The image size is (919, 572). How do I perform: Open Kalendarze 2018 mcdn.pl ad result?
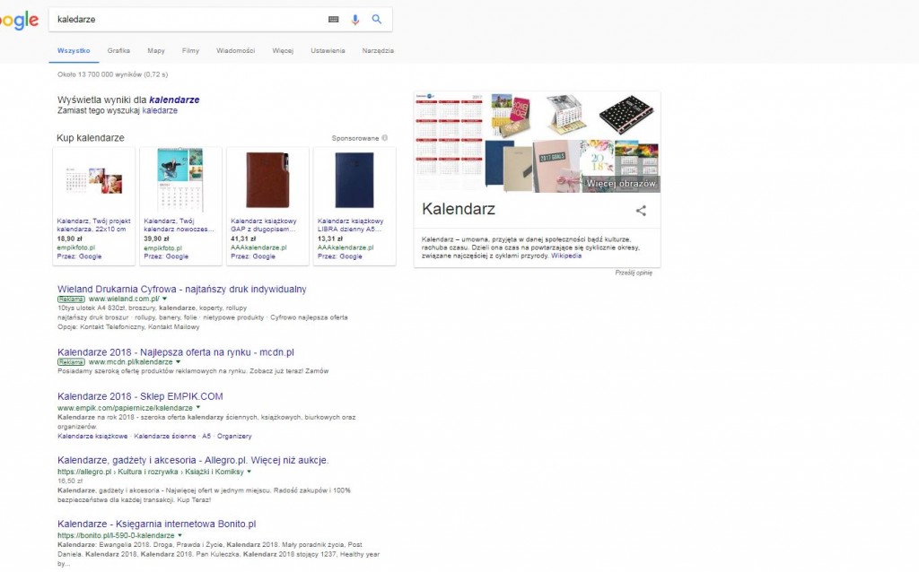point(176,352)
